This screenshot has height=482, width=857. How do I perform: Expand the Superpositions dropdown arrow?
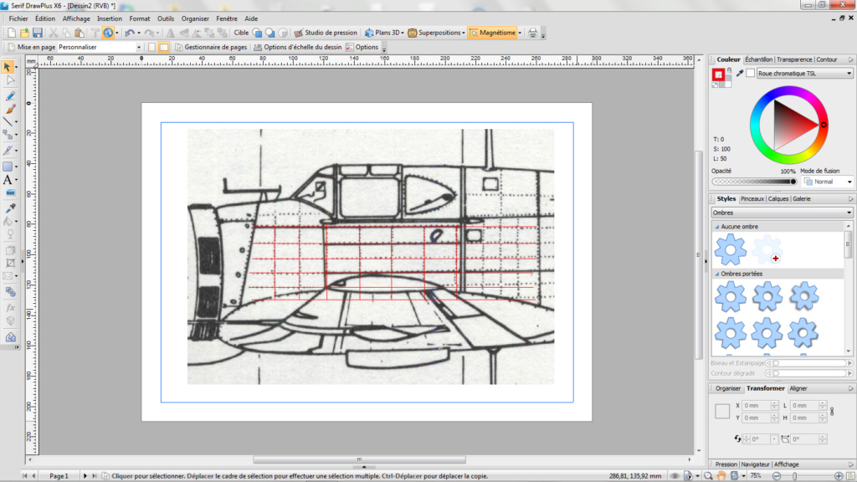[x=464, y=33]
